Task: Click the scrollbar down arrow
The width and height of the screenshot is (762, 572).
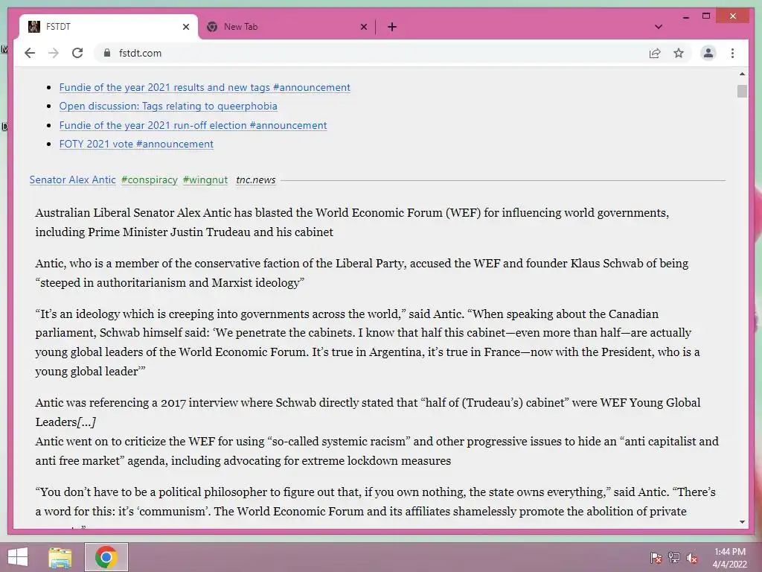Action: (742, 522)
